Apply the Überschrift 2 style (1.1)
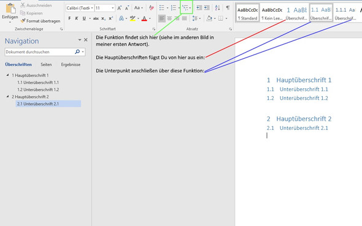The image size is (362, 226). pyautogui.click(x=321, y=13)
